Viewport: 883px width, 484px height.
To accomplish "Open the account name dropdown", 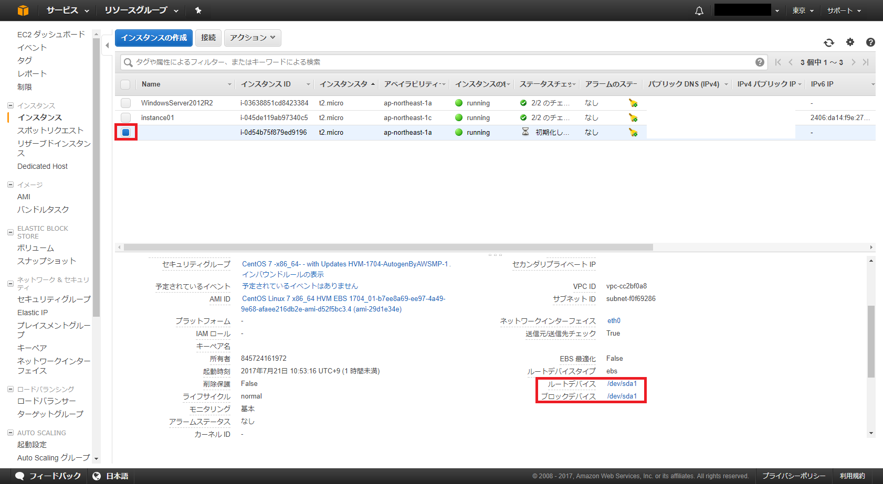I will [747, 10].
